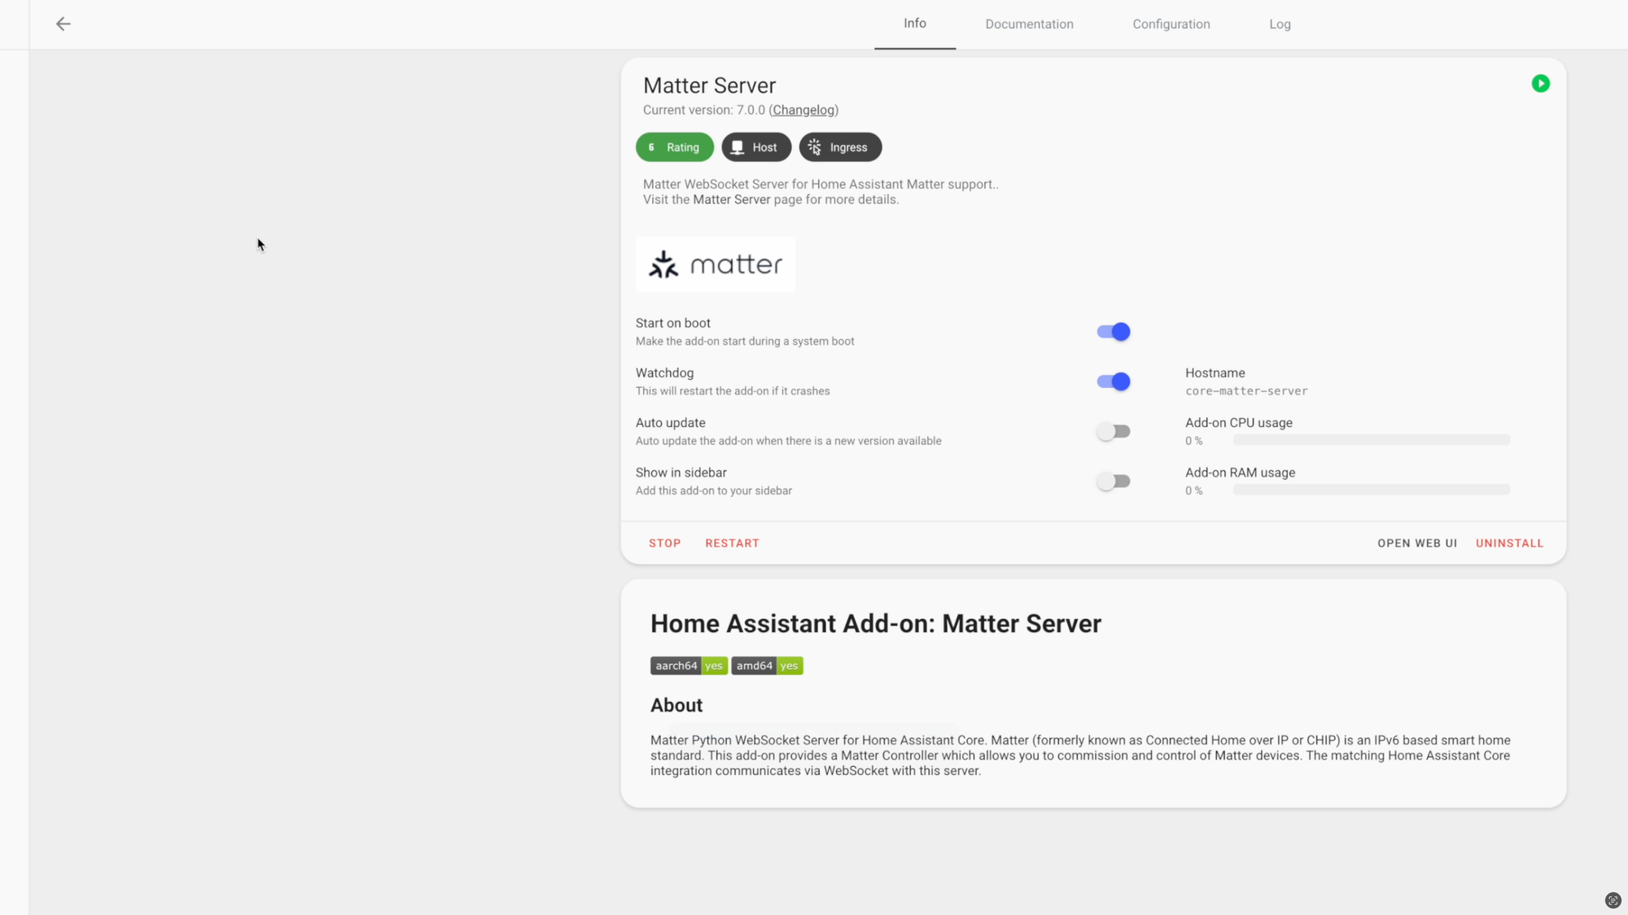The width and height of the screenshot is (1628, 915).
Task: Click 'Home Assistant Add-on: Matter Server' heading
Action: point(876,624)
